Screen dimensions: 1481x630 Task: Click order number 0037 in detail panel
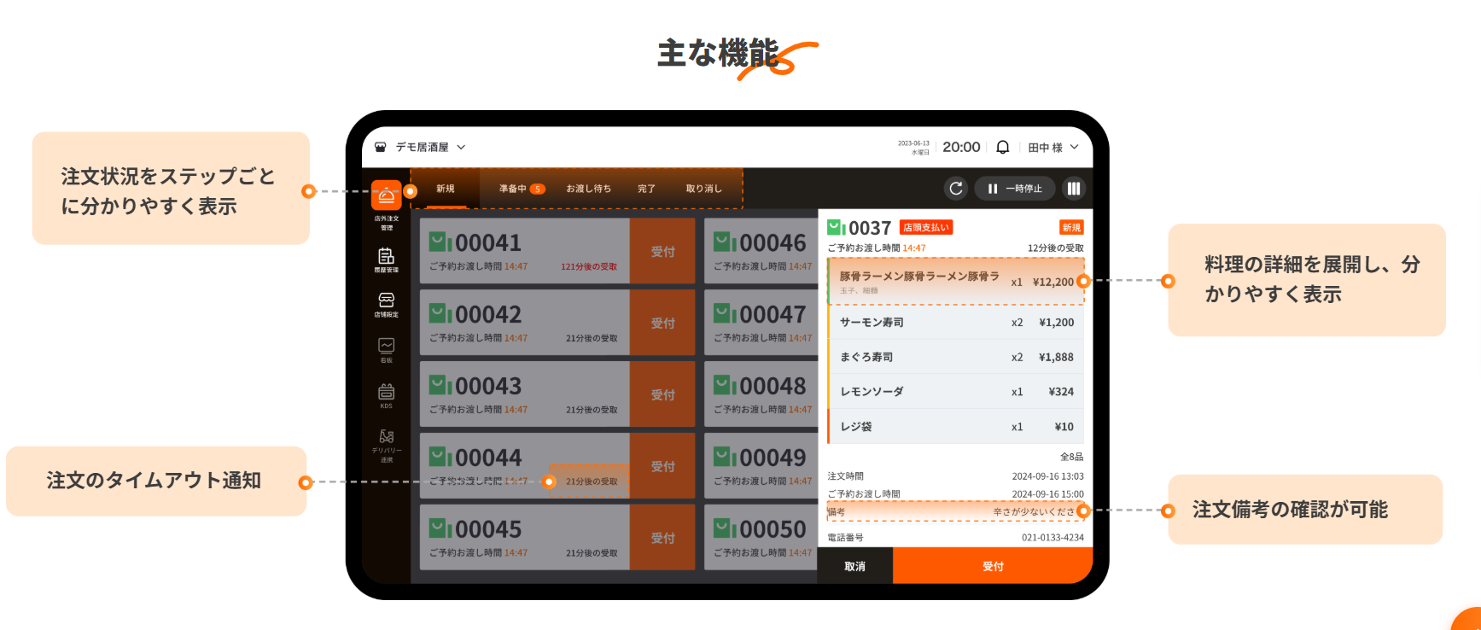(x=870, y=228)
